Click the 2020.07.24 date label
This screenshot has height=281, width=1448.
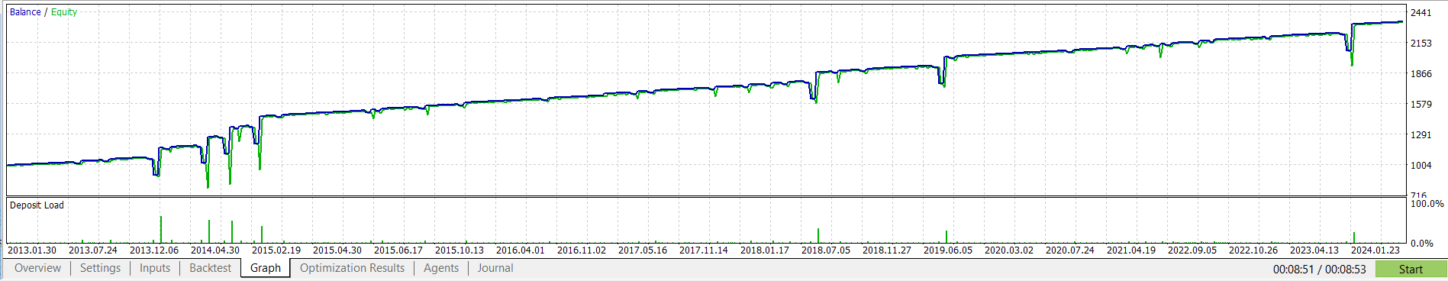[x=1070, y=250]
